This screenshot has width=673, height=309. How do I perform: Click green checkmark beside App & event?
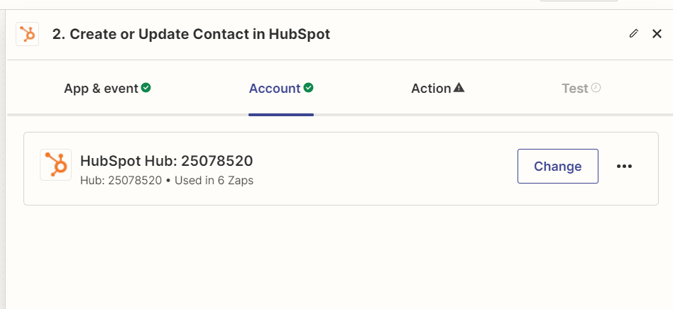(146, 88)
